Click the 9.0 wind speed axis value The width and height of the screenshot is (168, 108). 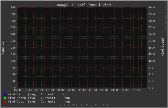tap(151, 68)
